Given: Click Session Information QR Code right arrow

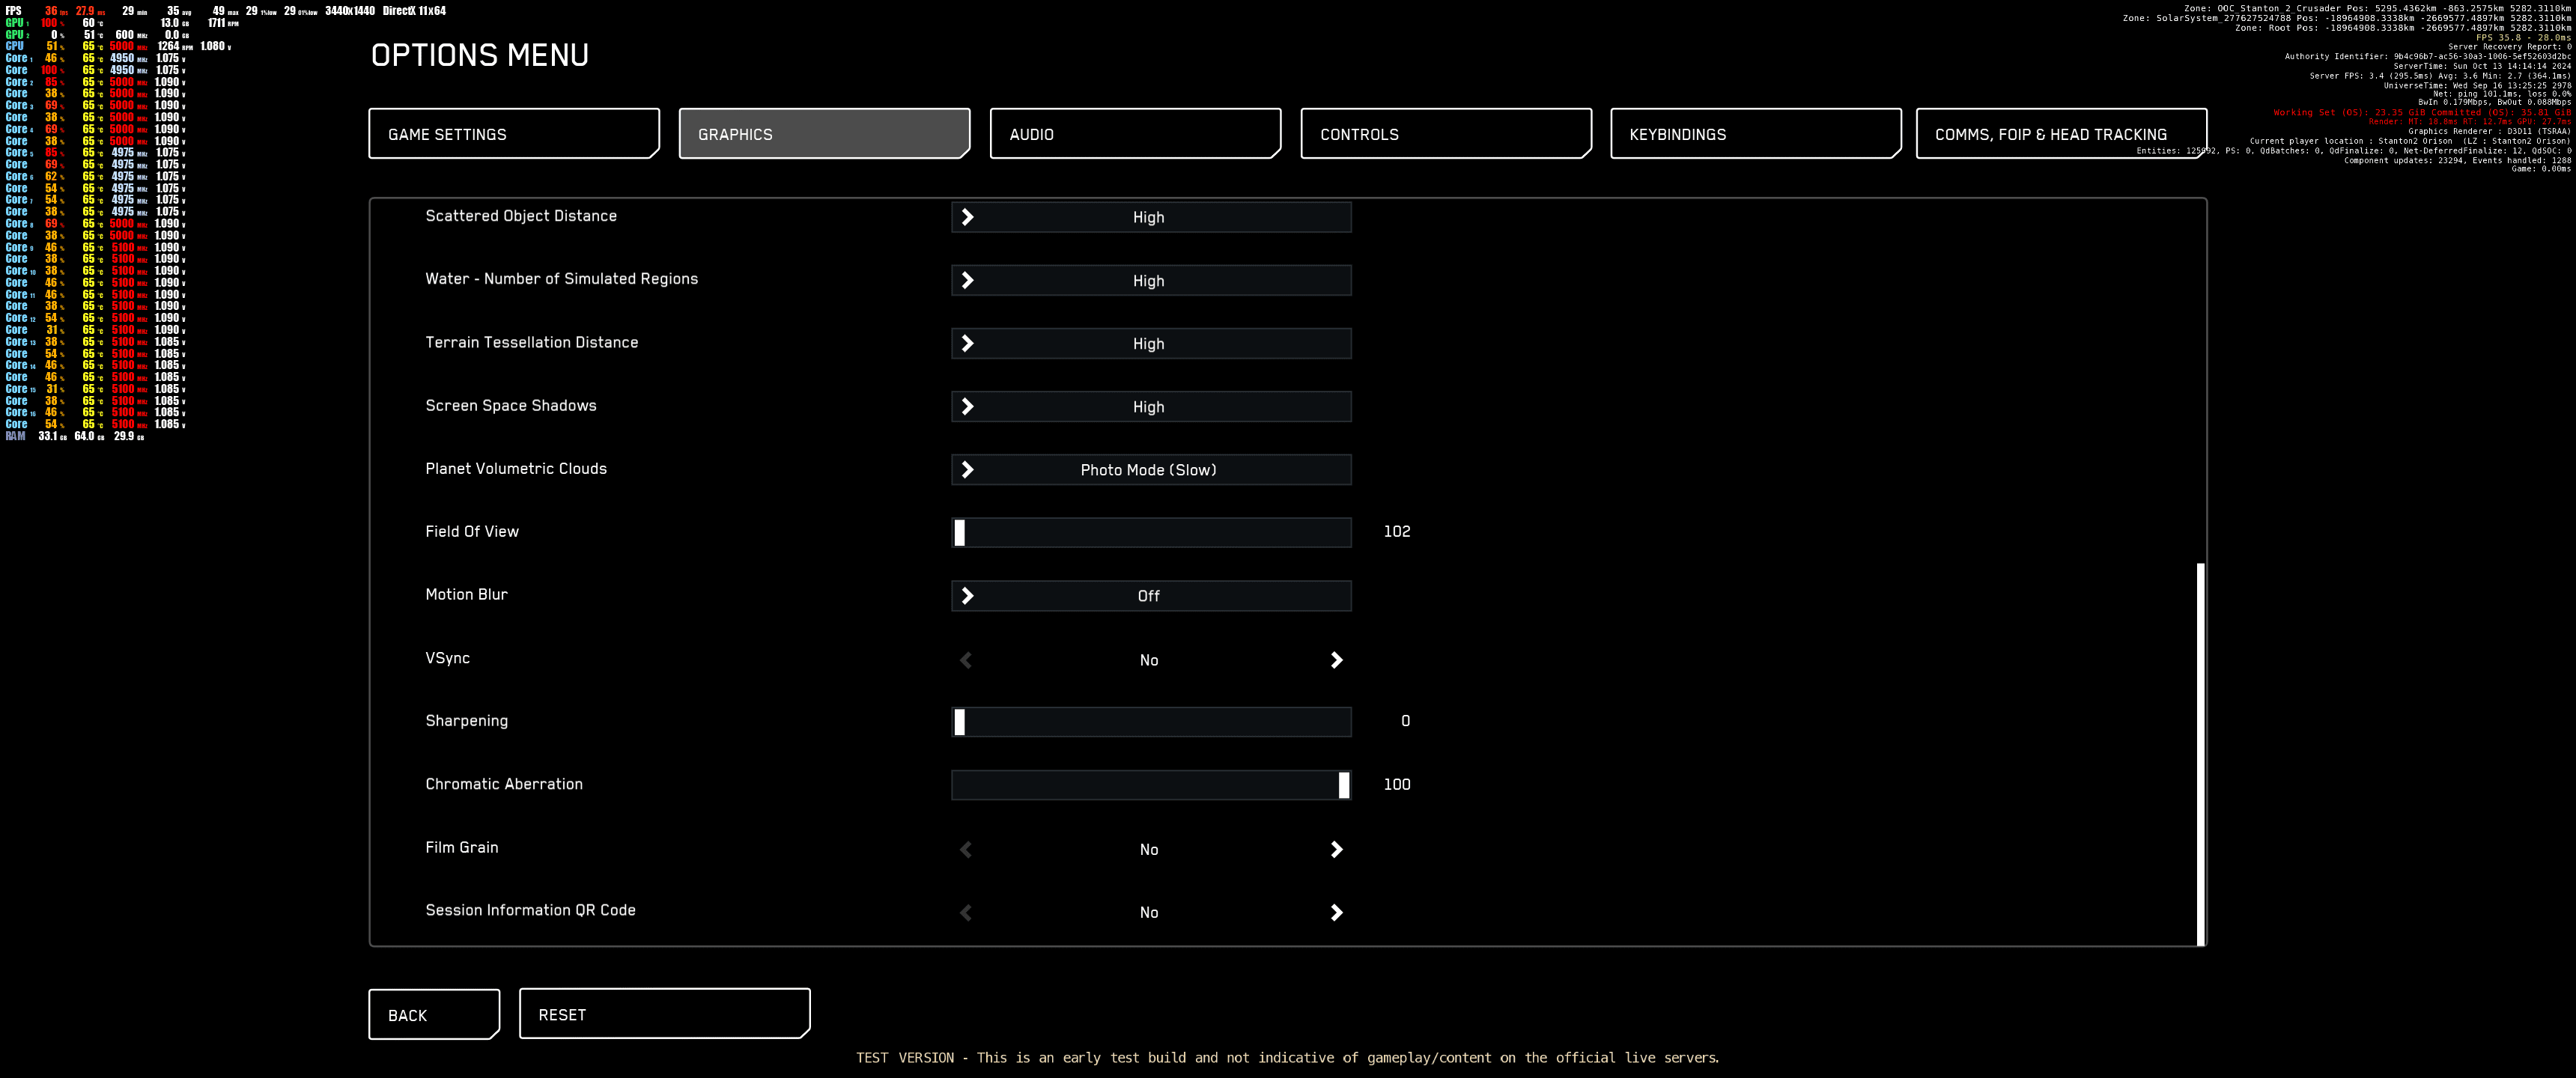Looking at the screenshot, I should point(1337,913).
